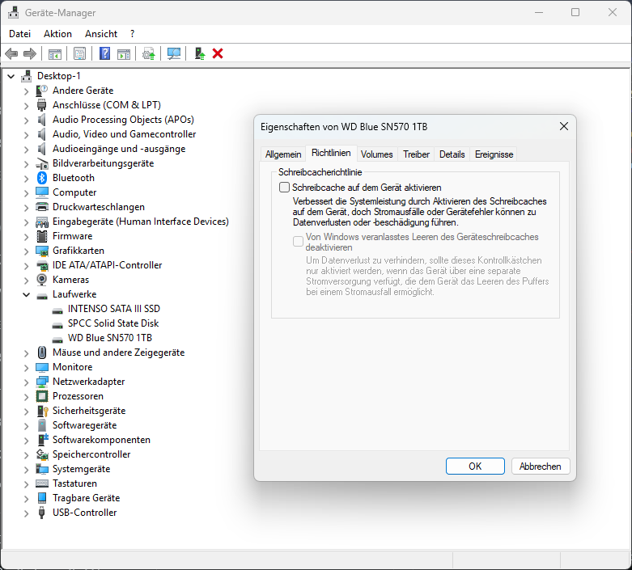Expand Eingabegeräte (Human Interface Devices)
The height and width of the screenshot is (570, 632).
(x=26, y=222)
